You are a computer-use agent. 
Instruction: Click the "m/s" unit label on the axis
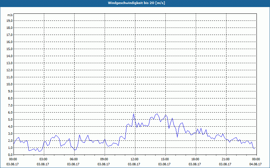[x=10, y=15]
